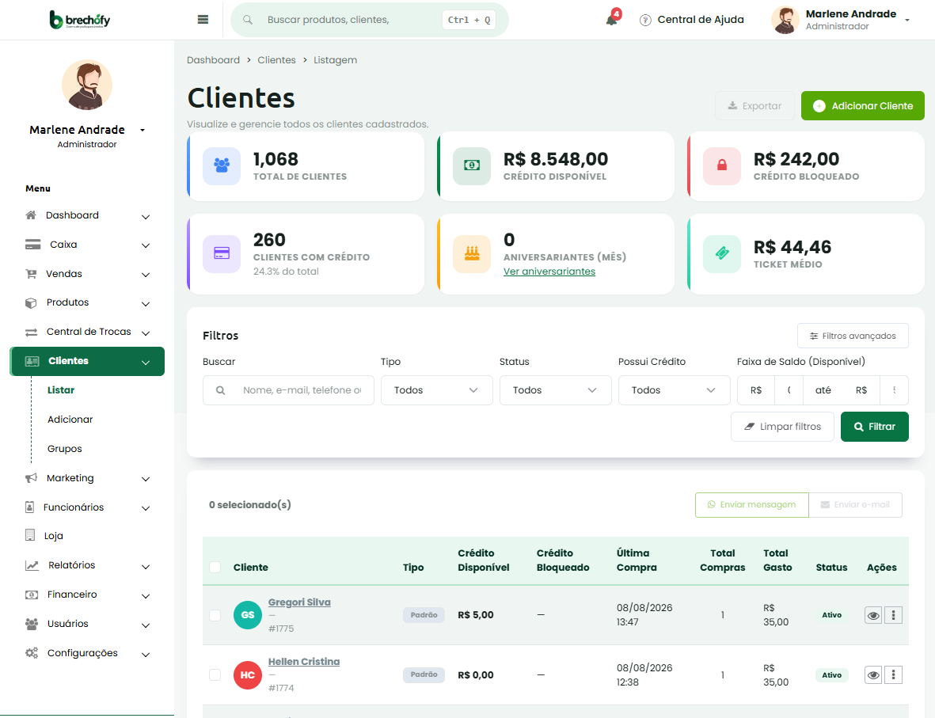The width and height of the screenshot is (935, 718).
Task: Click the Enviar mensagem button
Action: 751,504
